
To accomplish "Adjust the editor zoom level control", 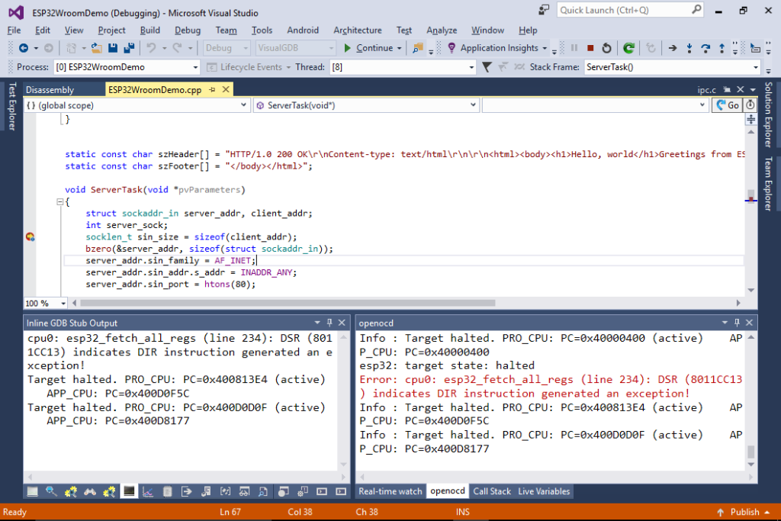I will point(43,303).
